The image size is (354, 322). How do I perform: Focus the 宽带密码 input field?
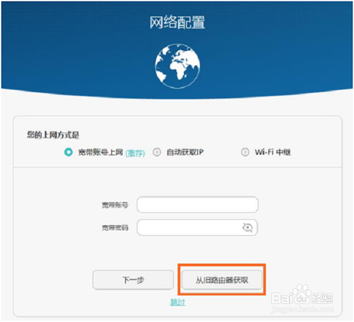197,227
